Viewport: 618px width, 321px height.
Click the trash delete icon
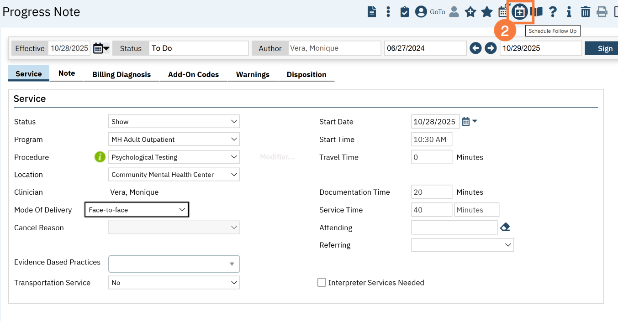585,12
